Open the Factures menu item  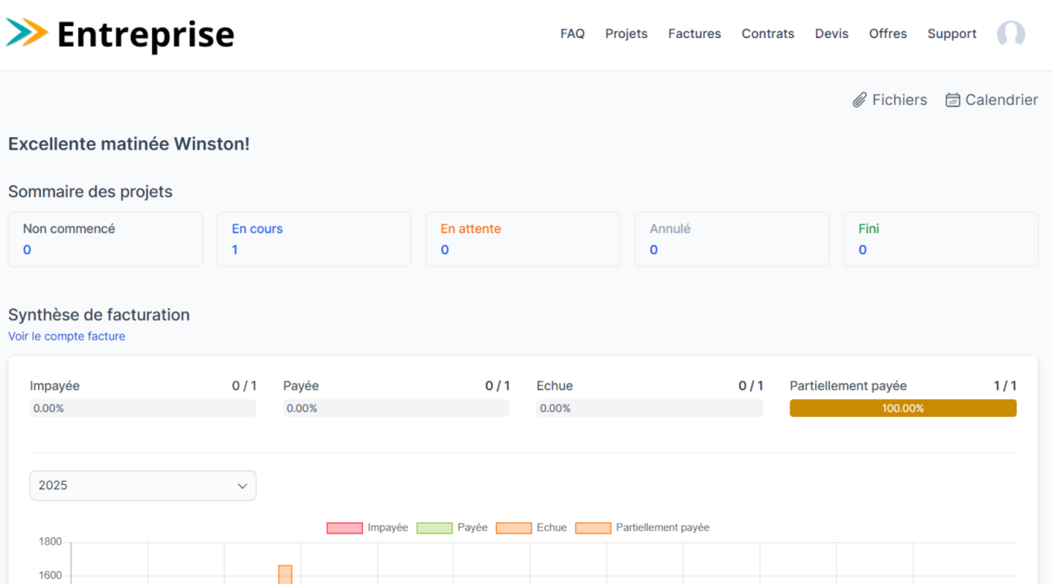(694, 34)
